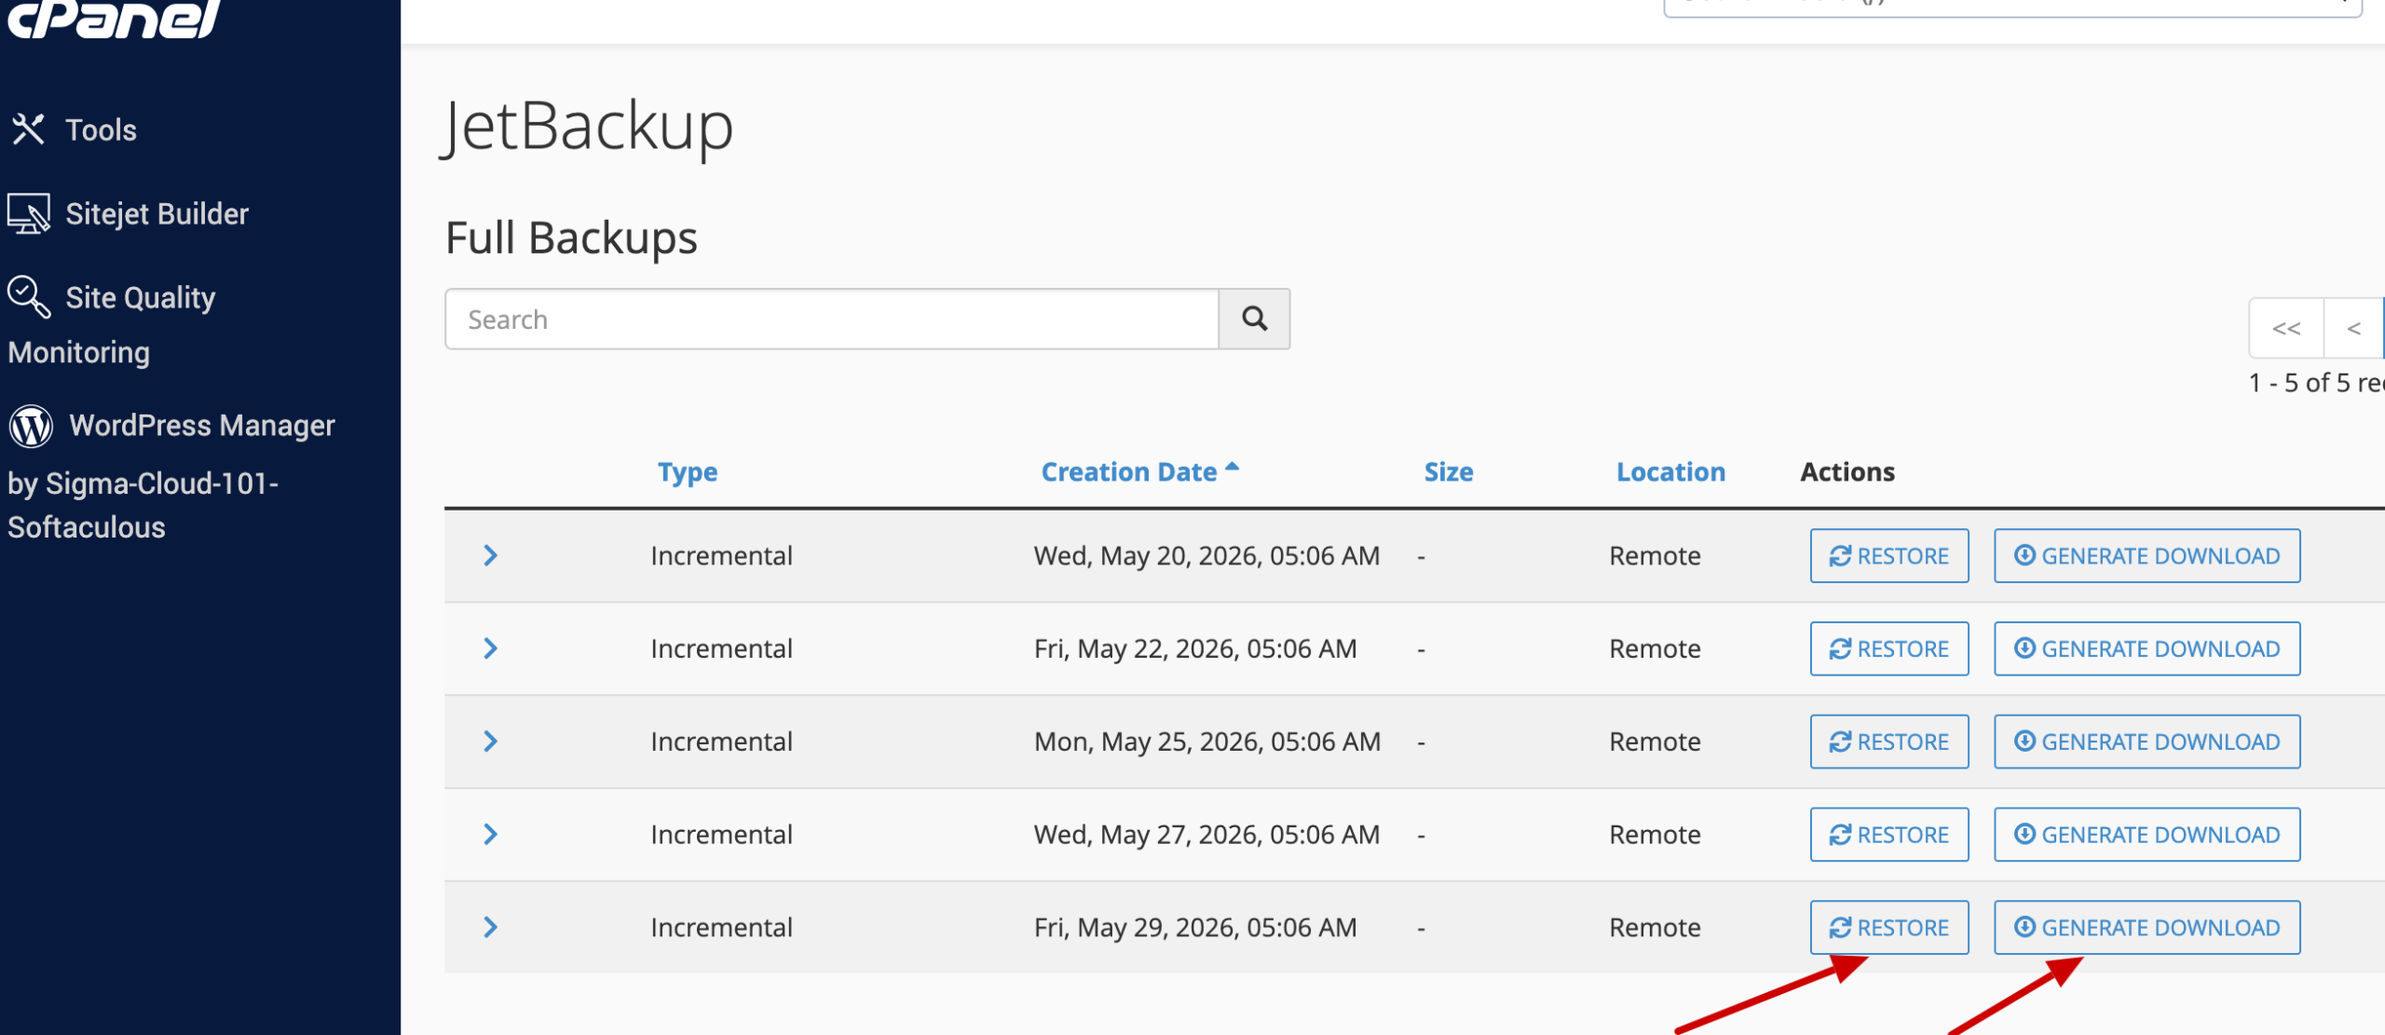
Task: Expand the May 29, 2026 backup row
Action: [x=491, y=928]
